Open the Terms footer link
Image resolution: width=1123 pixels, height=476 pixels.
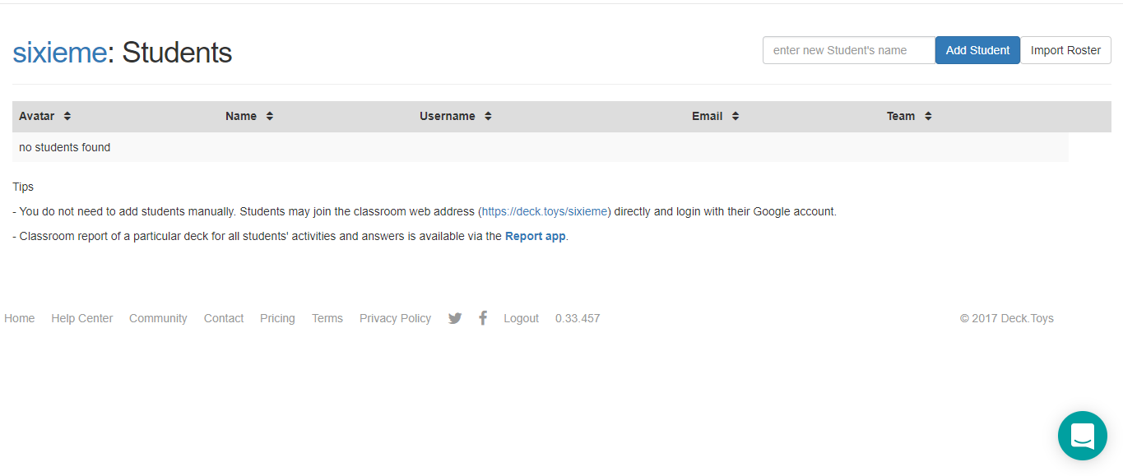pos(327,318)
